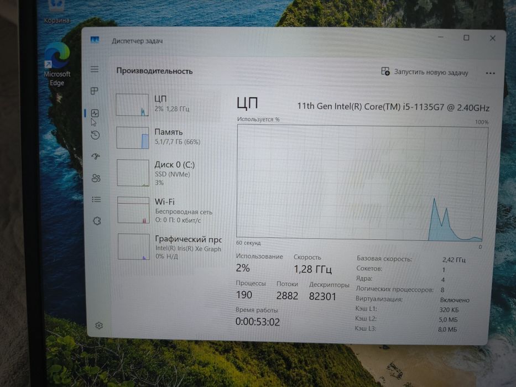516x387 pixels.
Task: Click the Wi-Fi mini graph thumbnail
Action: 133,210
